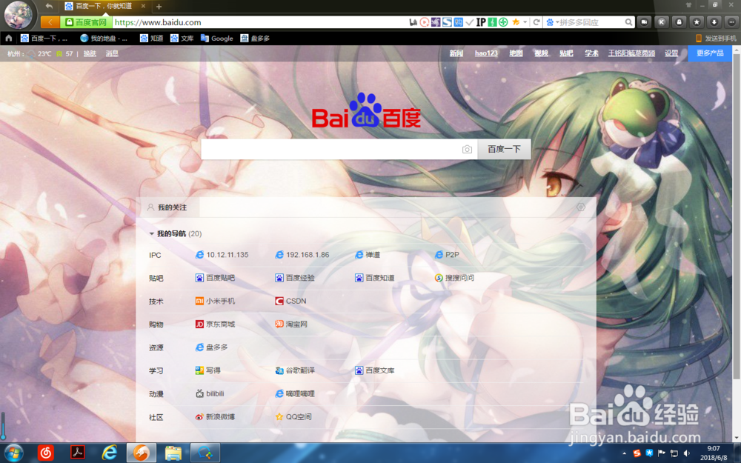Open the 谷歌翻译 navigation link
Screen dimensions: 741x463
(295, 370)
